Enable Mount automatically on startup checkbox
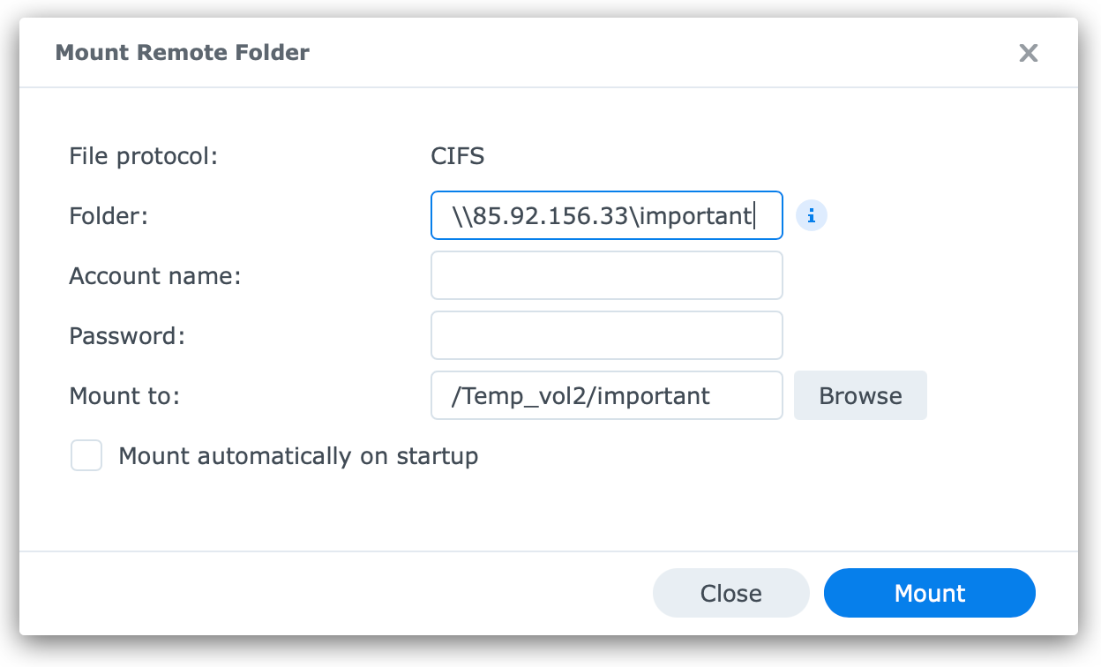1101x667 pixels. [86, 456]
